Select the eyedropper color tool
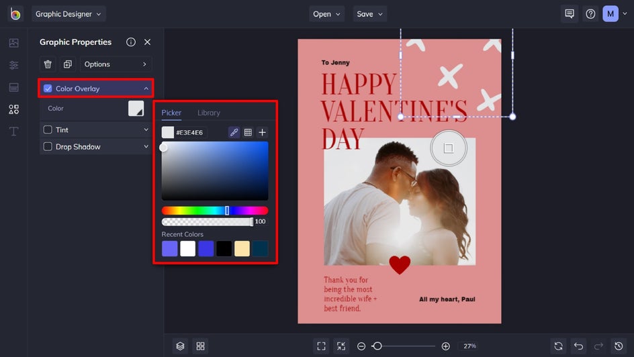The height and width of the screenshot is (357, 634). [x=234, y=132]
